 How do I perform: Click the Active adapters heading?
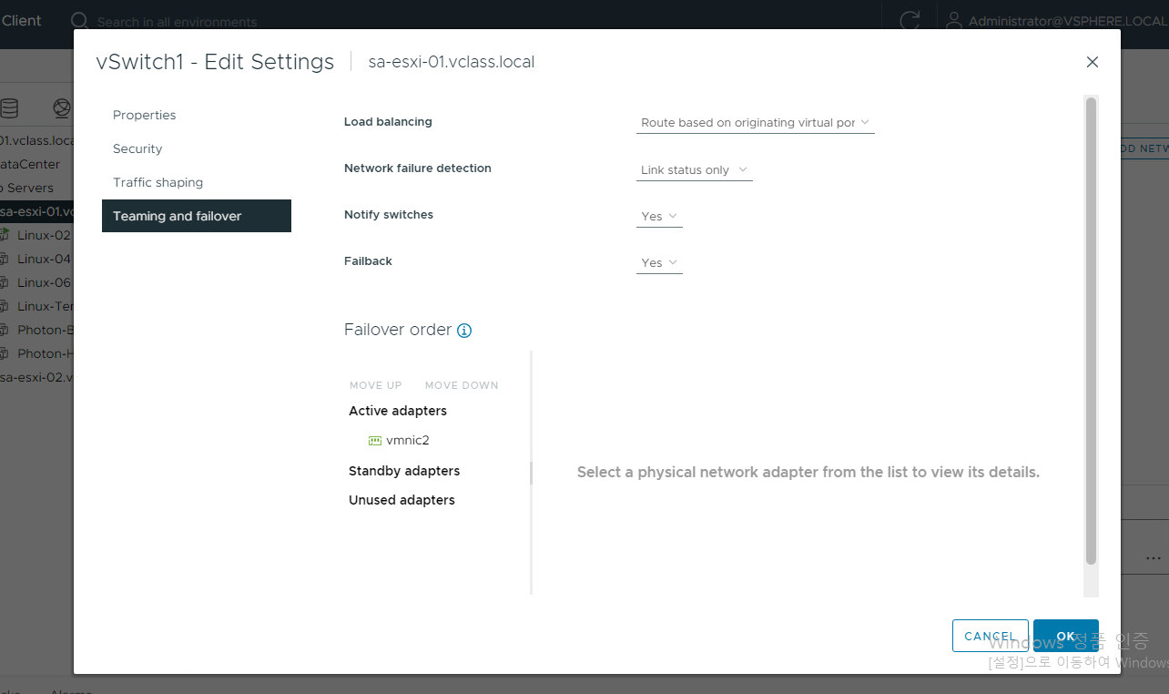tap(398, 411)
